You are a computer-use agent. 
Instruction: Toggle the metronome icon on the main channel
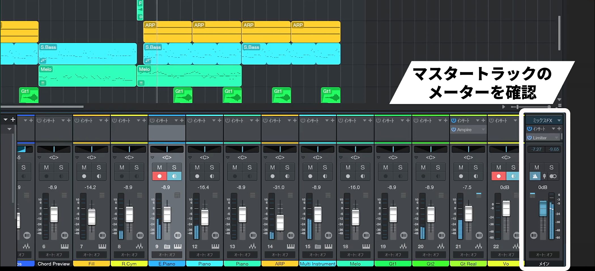pyautogui.click(x=535, y=176)
